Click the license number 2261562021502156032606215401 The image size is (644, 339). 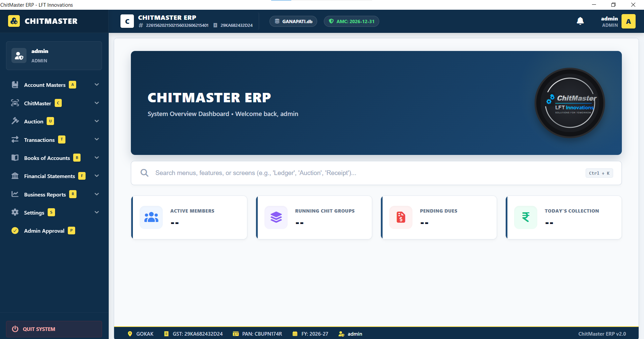(x=177, y=25)
